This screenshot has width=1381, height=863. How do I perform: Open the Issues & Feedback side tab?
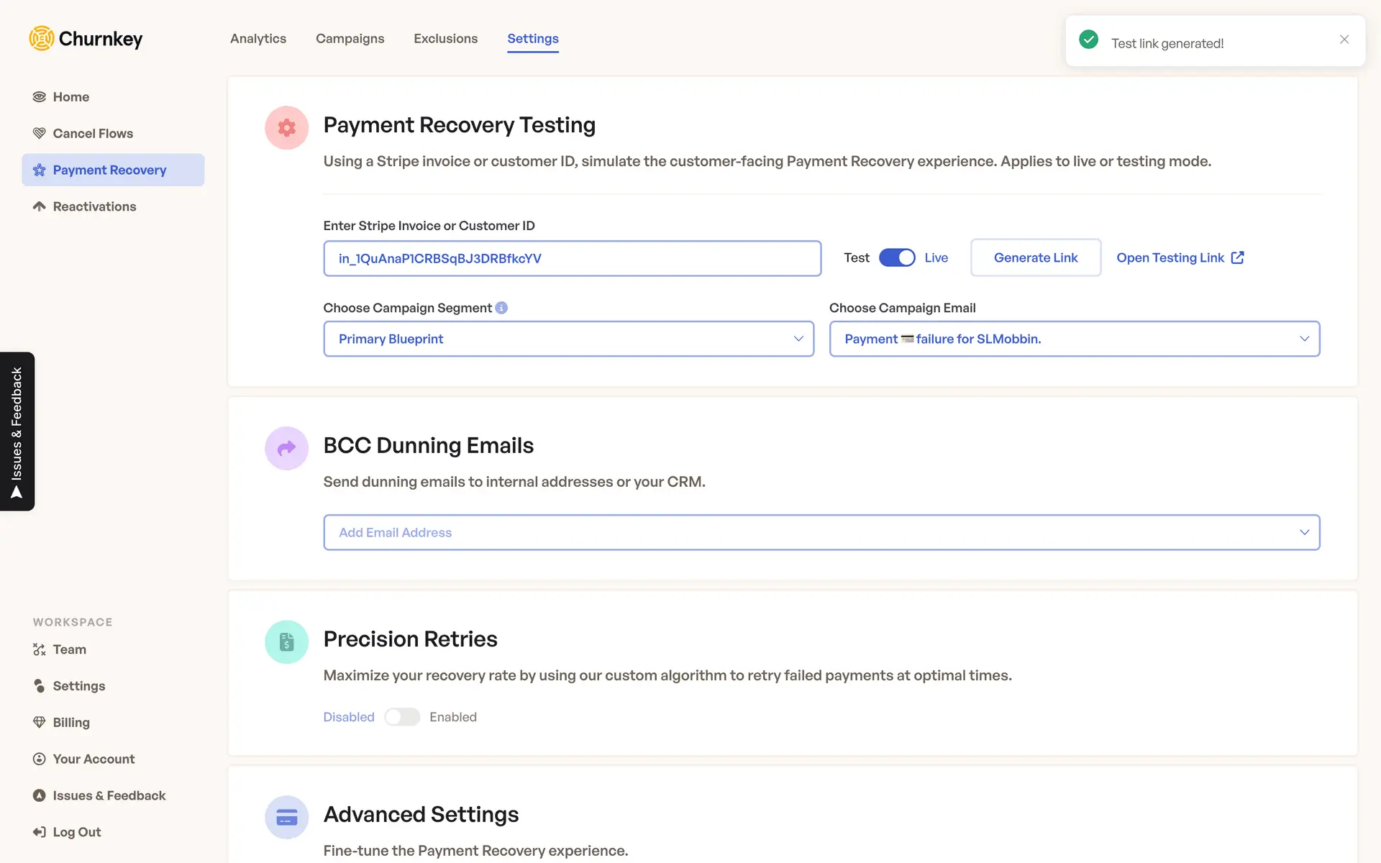tap(17, 431)
